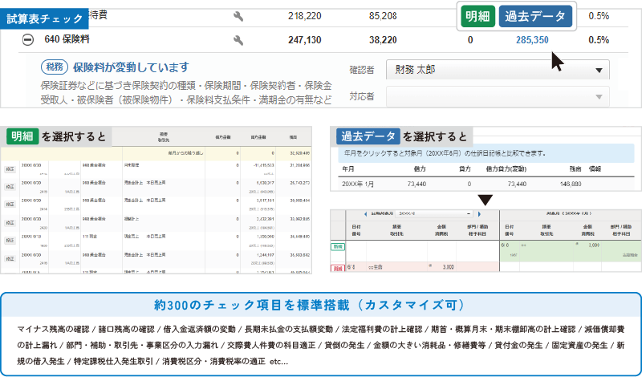Click the wrench icon in the top row
The width and height of the screenshot is (642, 377).
pos(238,15)
